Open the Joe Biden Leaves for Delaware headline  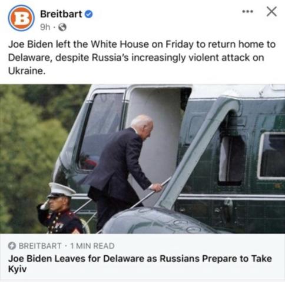coord(140,263)
